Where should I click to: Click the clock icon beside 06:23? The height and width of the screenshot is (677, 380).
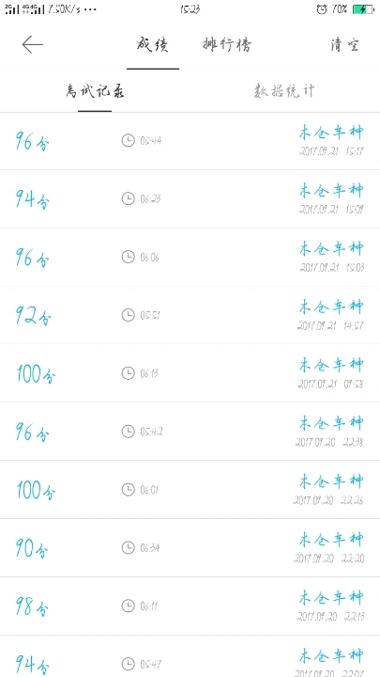[x=128, y=198]
